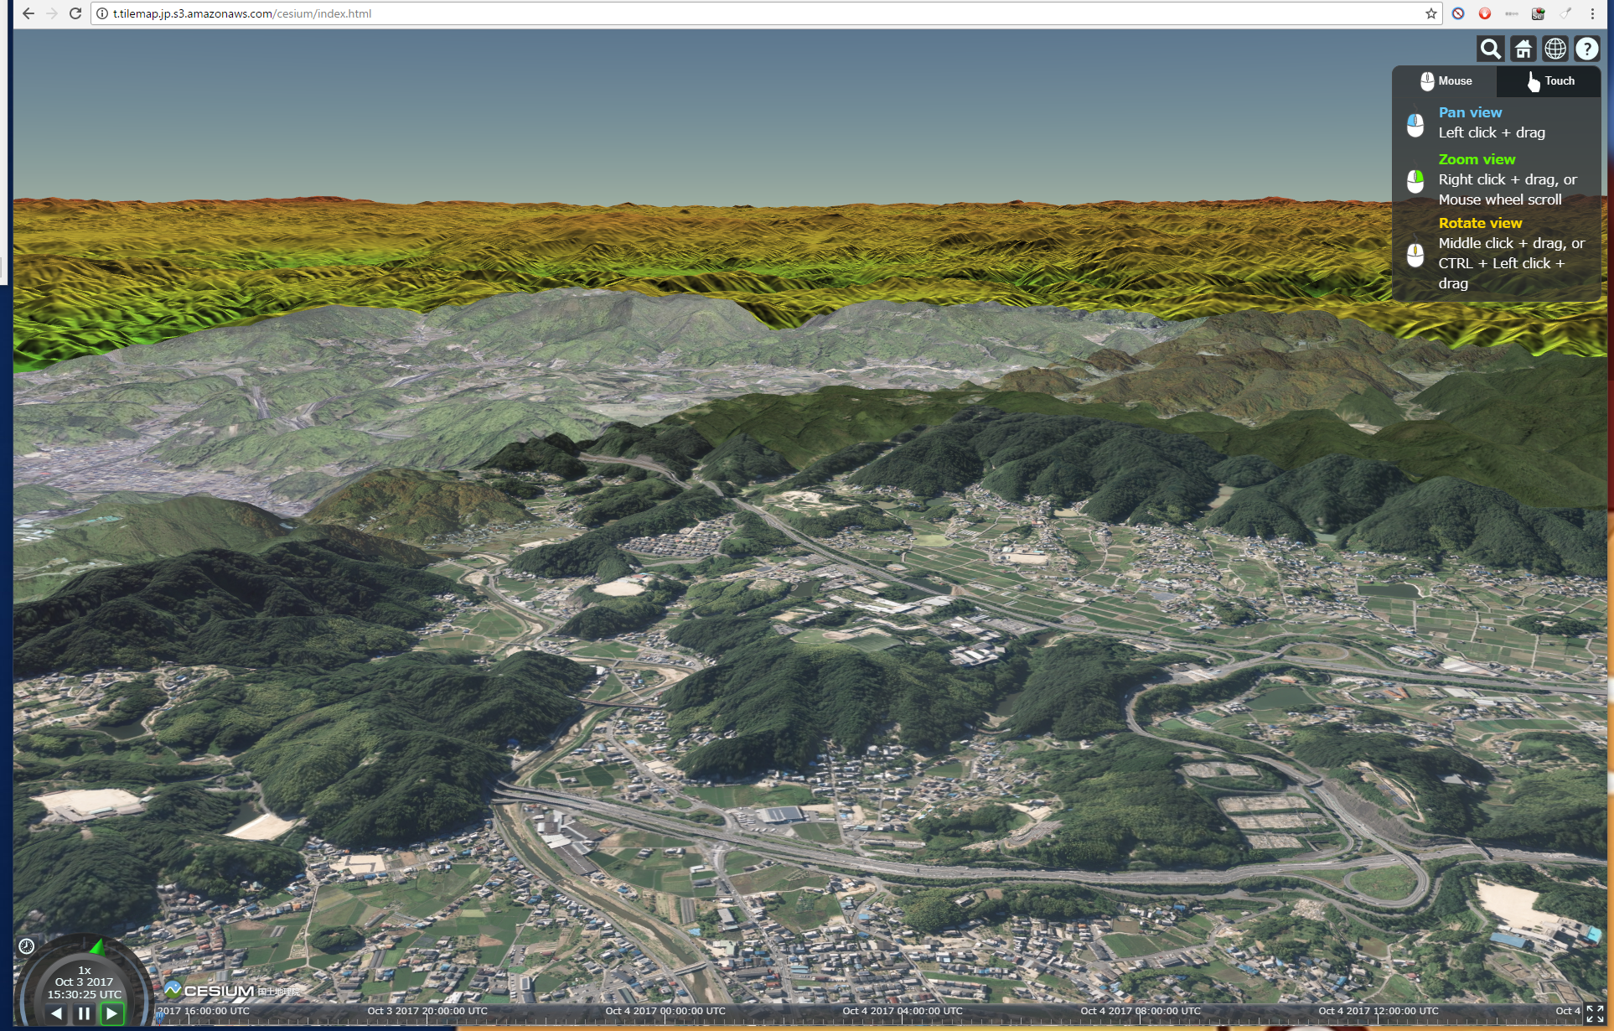Click the 1x speed multiplier label
This screenshot has width=1614, height=1031.
click(x=85, y=970)
